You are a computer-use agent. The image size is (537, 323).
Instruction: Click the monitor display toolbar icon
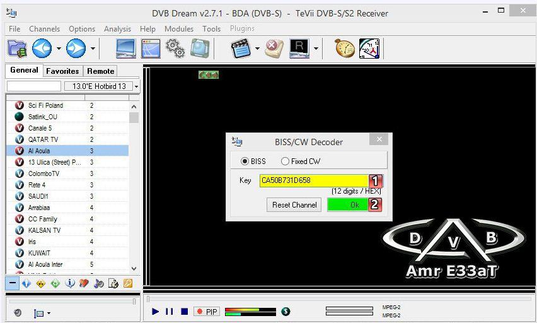(125, 49)
